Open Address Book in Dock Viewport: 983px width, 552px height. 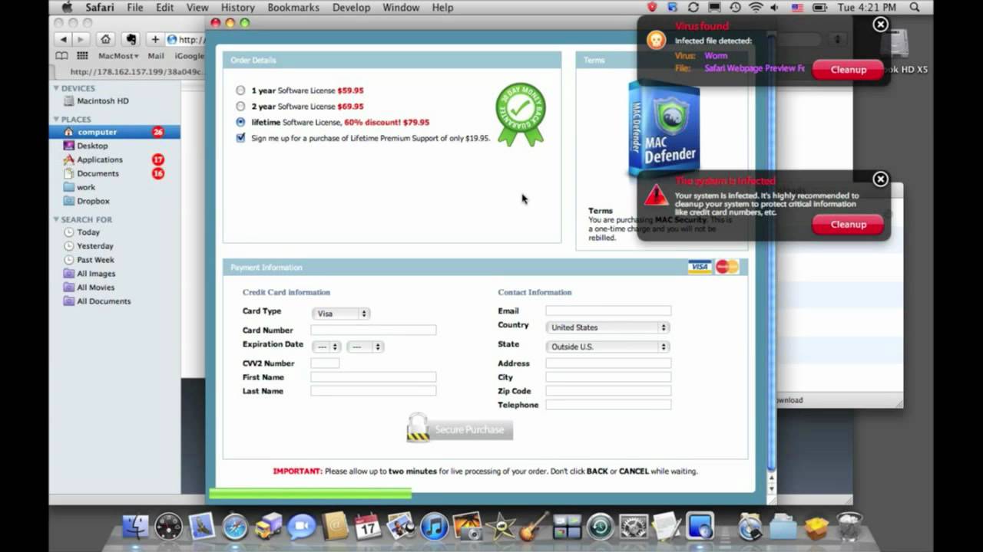pyautogui.click(x=335, y=527)
